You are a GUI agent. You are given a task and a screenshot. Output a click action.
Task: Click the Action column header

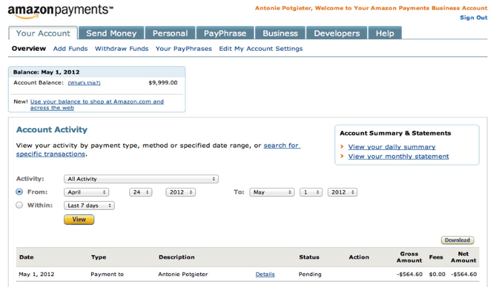[x=359, y=257]
